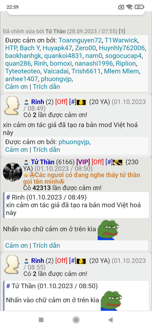This screenshot has height=329, width=152.
Task: Click Cảm ơn under the top thanks list
Action: click(16, 87)
